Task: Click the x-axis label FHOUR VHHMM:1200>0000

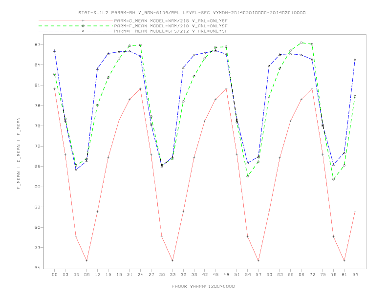Action: pyautogui.click(x=203, y=286)
